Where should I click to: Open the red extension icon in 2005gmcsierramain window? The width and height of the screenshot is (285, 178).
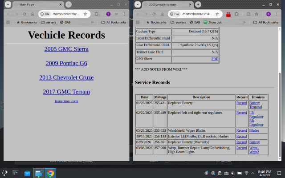[228, 14]
